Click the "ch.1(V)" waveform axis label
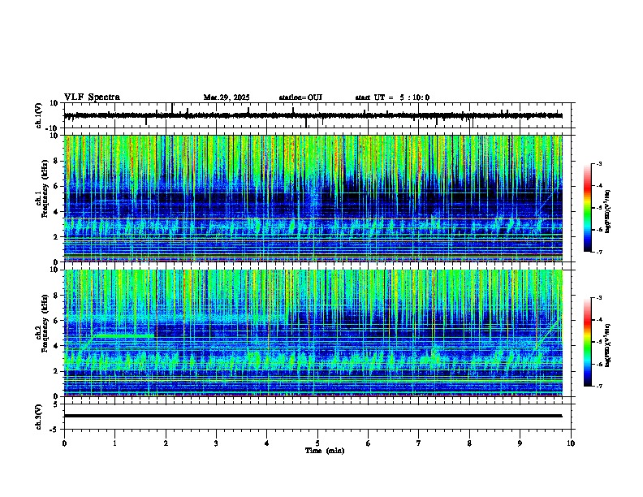The width and height of the screenshot is (643, 497). point(39,115)
